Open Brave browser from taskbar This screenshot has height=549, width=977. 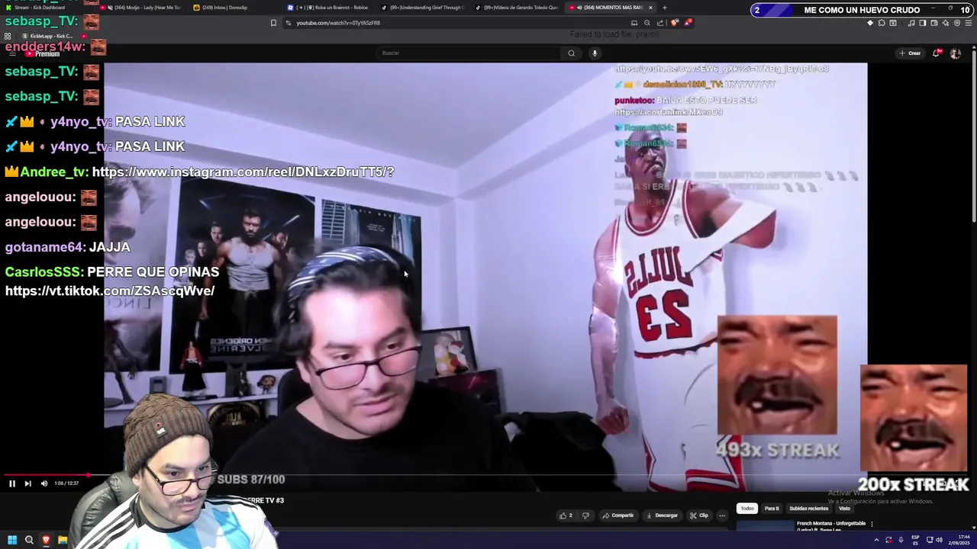click(x=46, y=540)
